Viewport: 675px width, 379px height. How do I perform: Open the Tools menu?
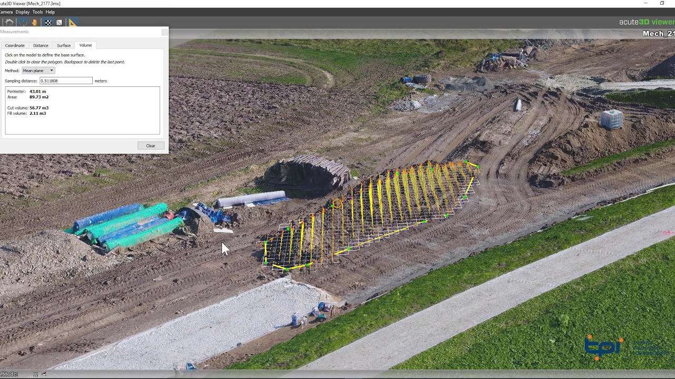pyautogui.click(x=37, y=12)
